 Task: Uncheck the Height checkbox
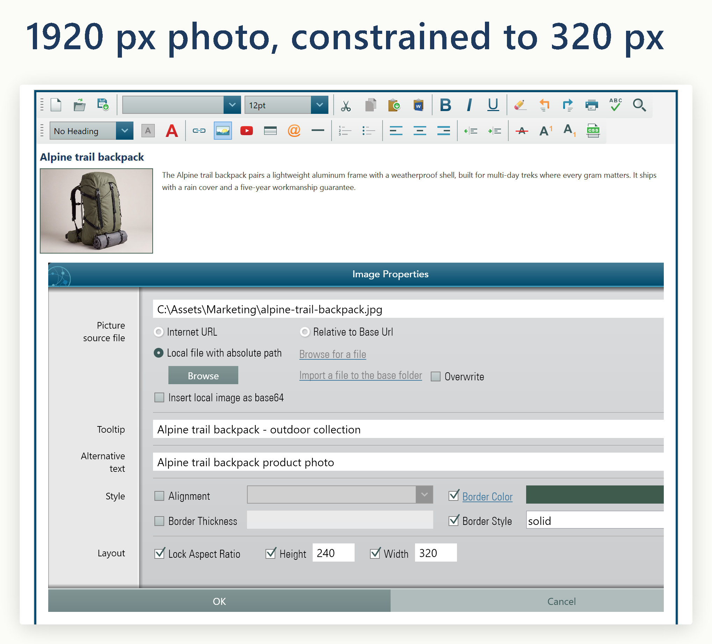pos(271,553)
